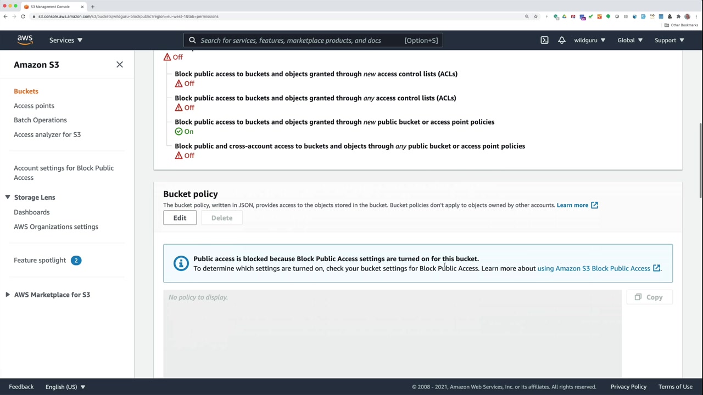Click the Feedback link in the footer
The height and width of the screenshot is (395, 703).
tap(21, 387)
